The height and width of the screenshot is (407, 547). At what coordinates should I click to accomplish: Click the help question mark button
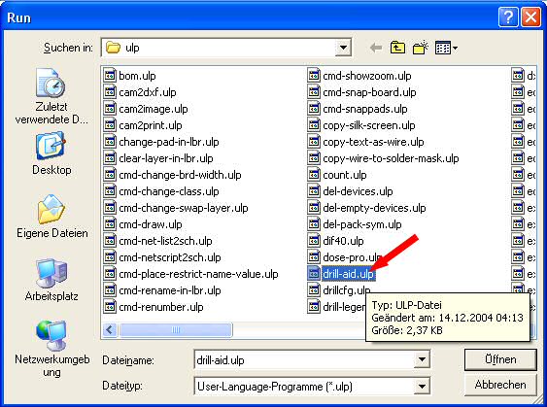click(x=508, y=17)
